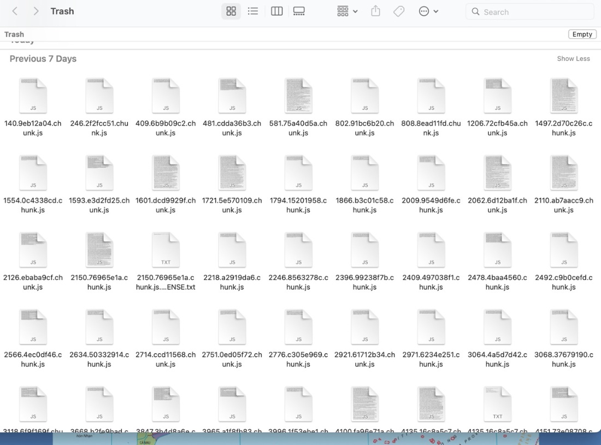Screen dimensions: 601x445
Task: Select the 2150.76965e1a LICENSE.txt file
Action: (166, 250)
